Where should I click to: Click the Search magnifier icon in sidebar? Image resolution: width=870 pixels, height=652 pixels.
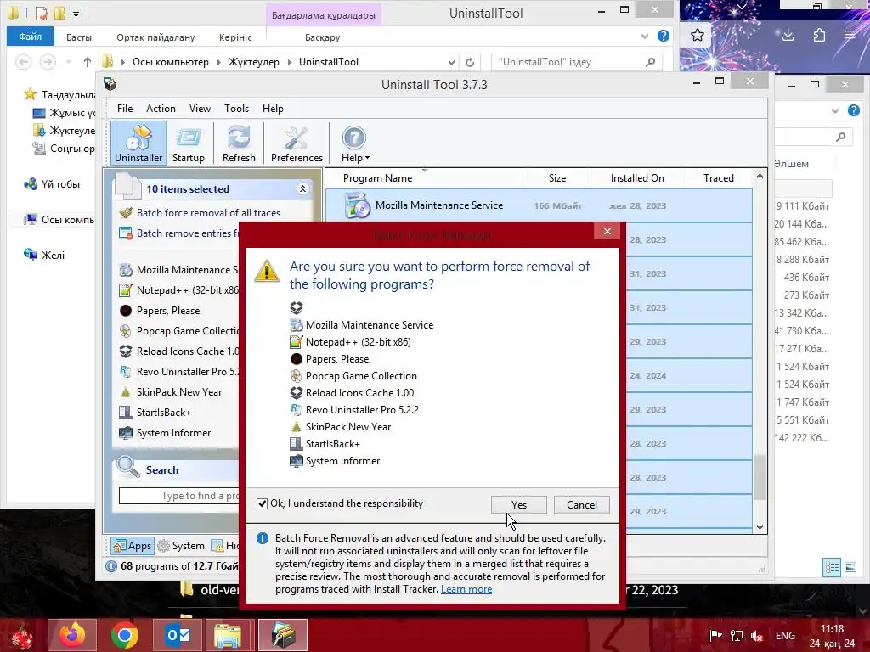click(128, 467)
